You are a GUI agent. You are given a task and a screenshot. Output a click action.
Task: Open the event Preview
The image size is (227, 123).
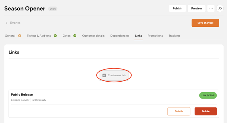pos(197,8)
